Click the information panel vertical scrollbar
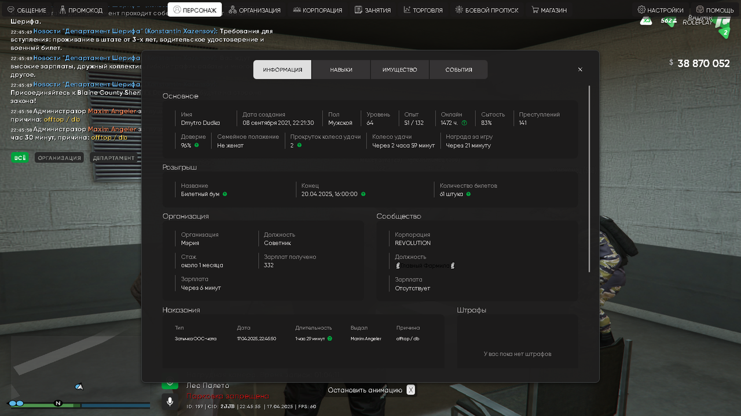This screenshot has width=741, height=416. pos(589,179)
